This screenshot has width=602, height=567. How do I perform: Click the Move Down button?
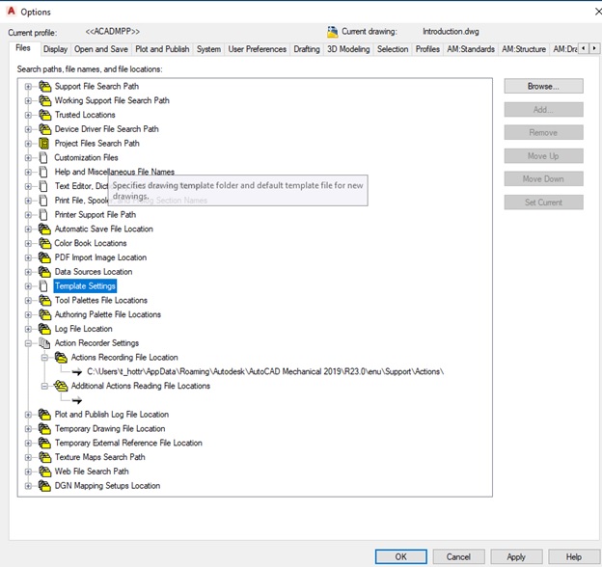(x=543, y=178)
